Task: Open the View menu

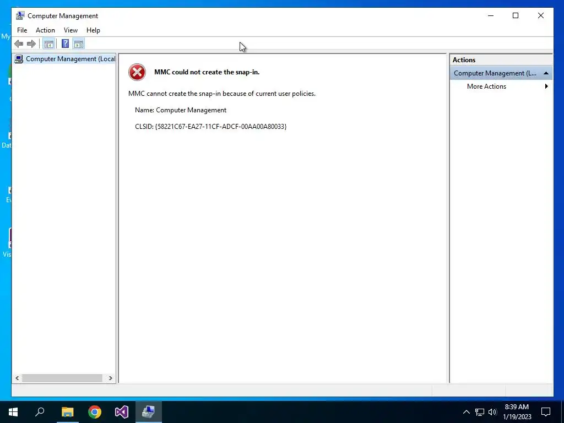Action: pos(70,30)
